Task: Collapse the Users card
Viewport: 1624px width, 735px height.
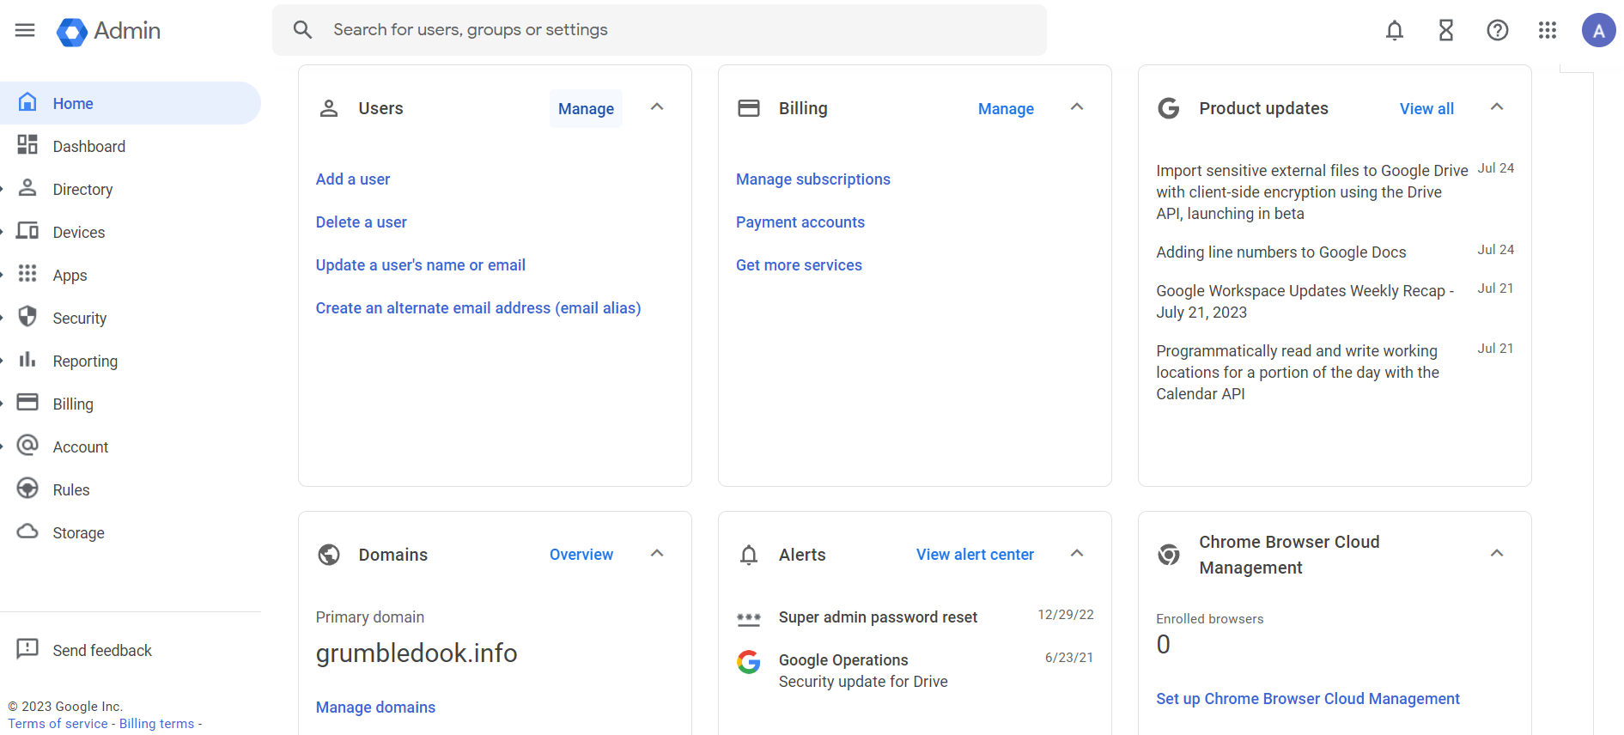Action: click(x=657, y=107)
